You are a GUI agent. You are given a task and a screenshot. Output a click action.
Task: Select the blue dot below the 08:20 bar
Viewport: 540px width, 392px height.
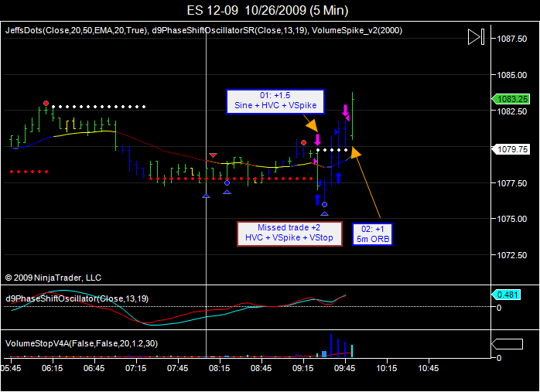click(227, 182)
